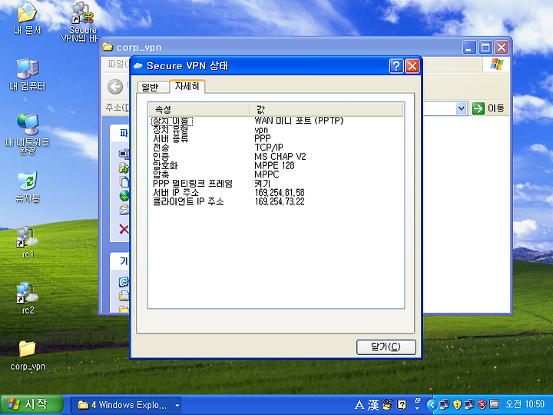Open the address bar dropdown in Explorer
The height and width of the screenshot is (415, 553).
[x=462, y=108]
